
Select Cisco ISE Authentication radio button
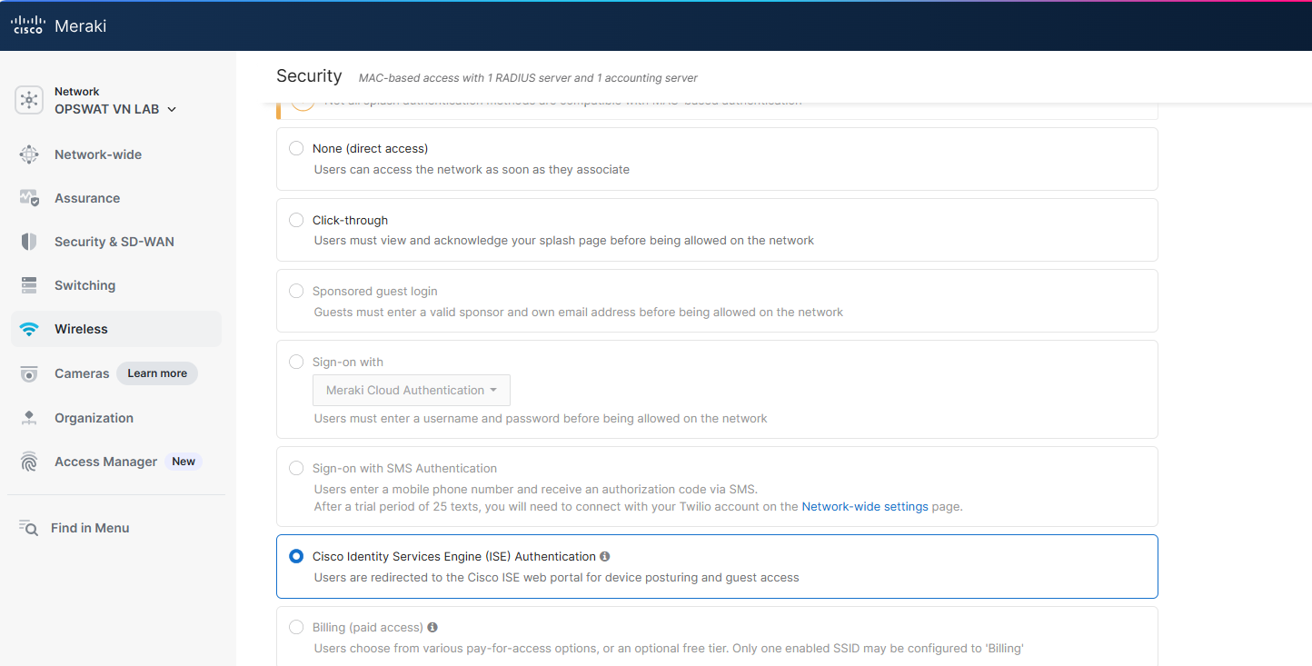pos(296,556)
